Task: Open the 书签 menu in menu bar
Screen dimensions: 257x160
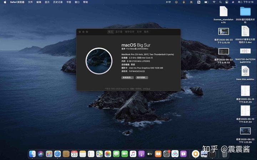Action: (69, 2)
